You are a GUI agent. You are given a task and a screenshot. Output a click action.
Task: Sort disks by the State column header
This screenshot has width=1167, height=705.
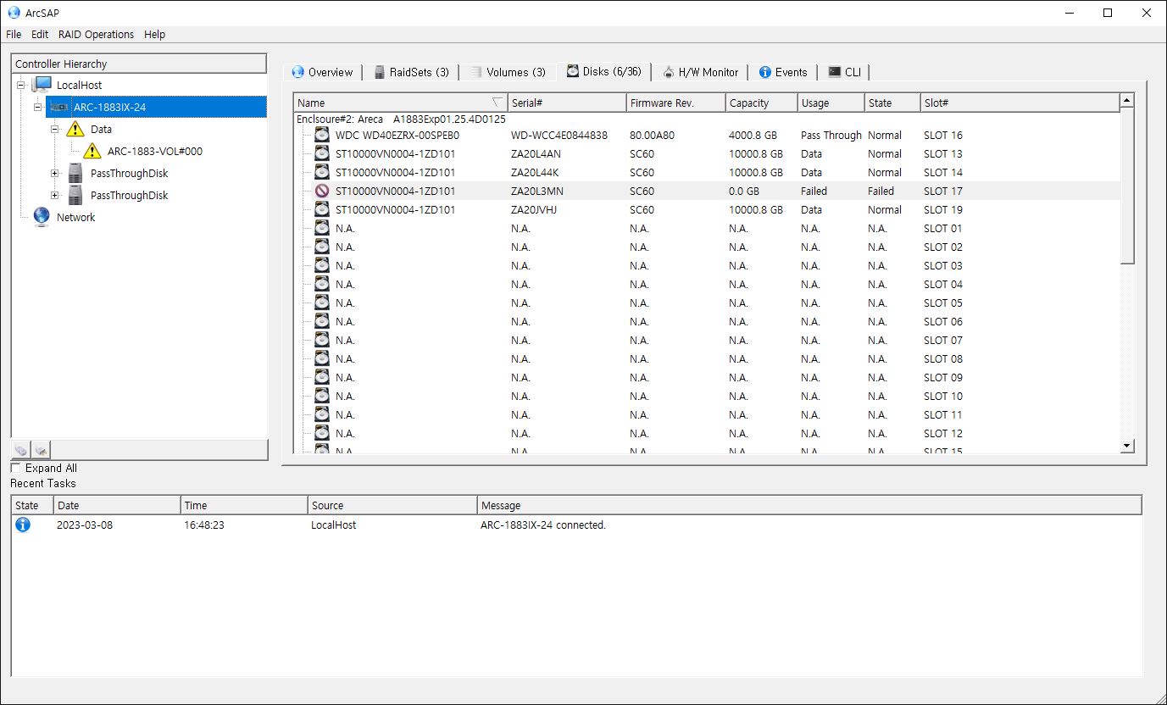(892, 103)
